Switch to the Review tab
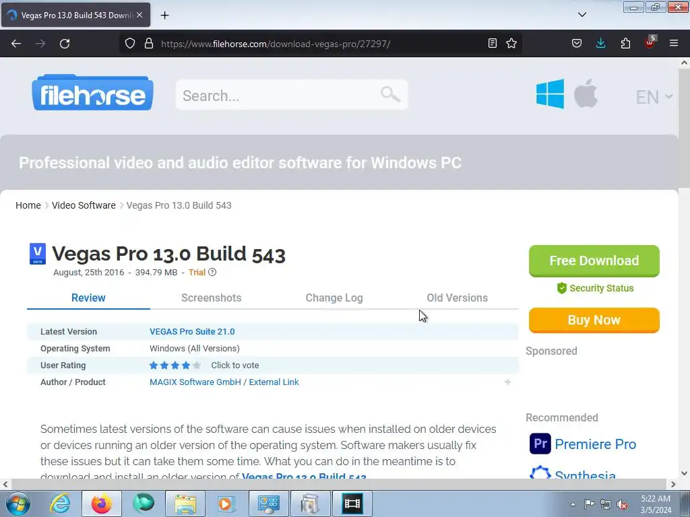 click(88, 298)
